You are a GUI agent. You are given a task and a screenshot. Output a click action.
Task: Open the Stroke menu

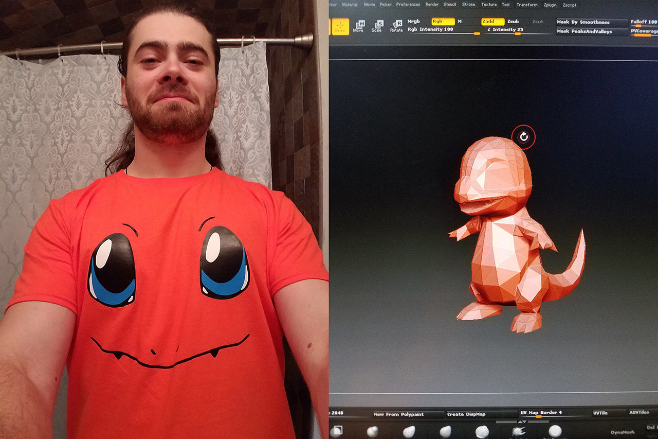(469, 5)
